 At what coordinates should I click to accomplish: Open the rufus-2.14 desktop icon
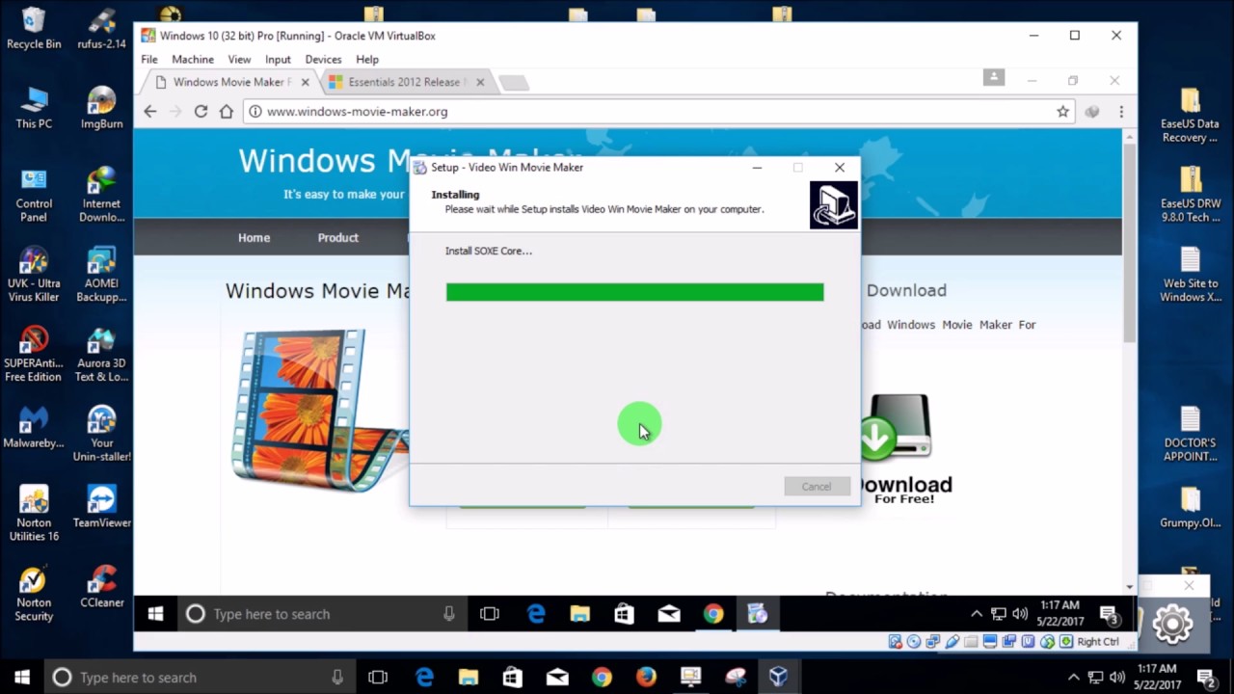(x=101, y=27)
